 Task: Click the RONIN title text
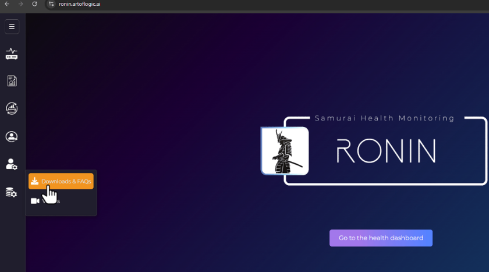386,151
